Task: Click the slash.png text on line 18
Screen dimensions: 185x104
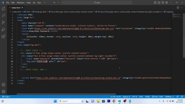Action: (x=42, y=61)
